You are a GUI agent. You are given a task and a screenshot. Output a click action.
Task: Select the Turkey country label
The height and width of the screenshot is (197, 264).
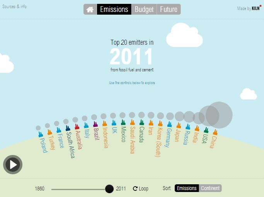52,142
